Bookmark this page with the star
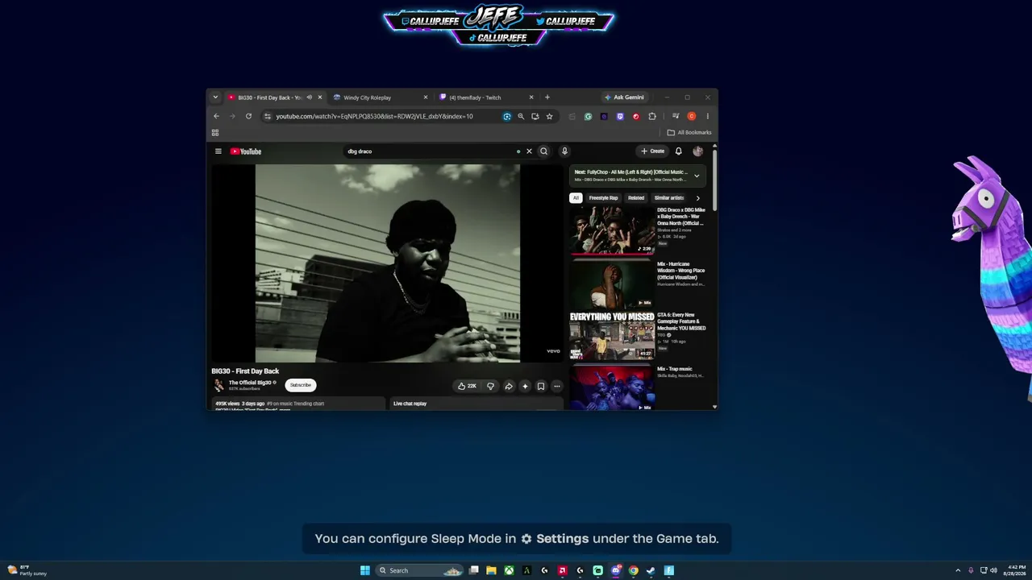 (550, 116)
